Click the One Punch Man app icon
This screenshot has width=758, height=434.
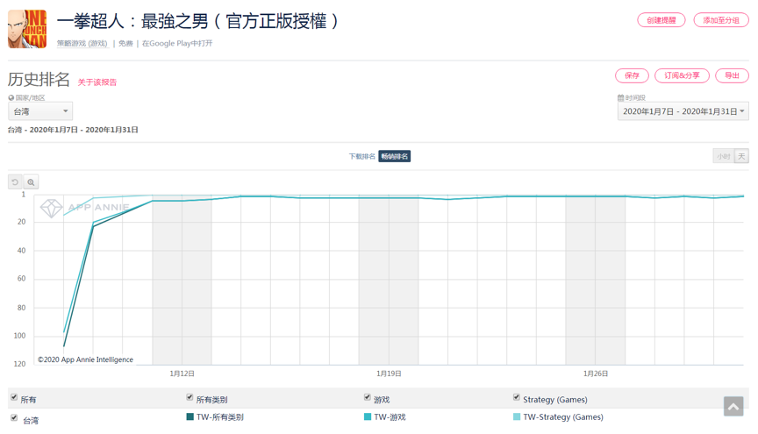(27, 29)
